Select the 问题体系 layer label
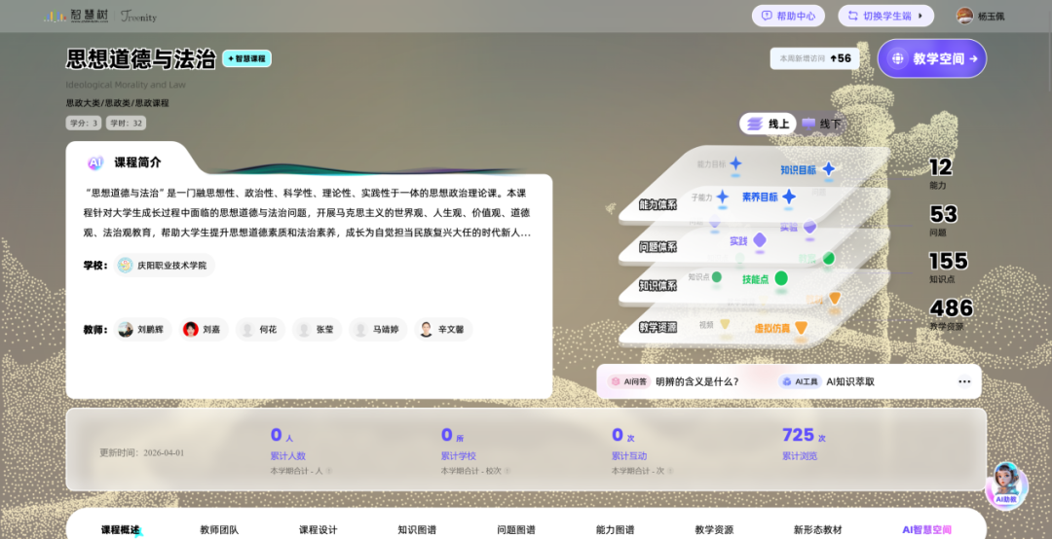1052x539 pixels. (657, 247)
